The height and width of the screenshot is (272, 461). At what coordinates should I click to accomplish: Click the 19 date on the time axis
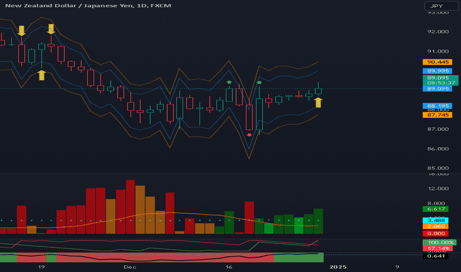(41, 267)
